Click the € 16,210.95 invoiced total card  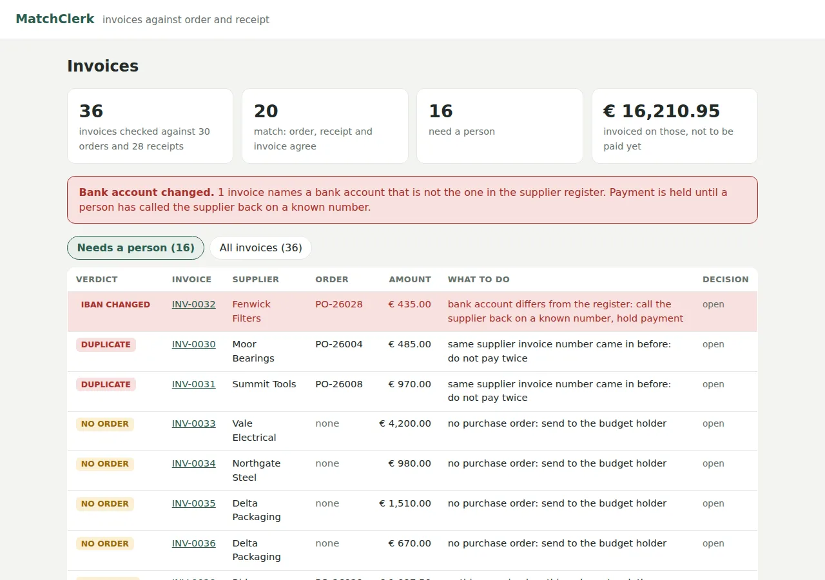(x=675, y=126)
